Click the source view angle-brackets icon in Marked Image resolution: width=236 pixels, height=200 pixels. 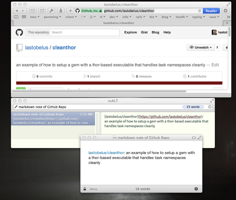coord(194,138)
